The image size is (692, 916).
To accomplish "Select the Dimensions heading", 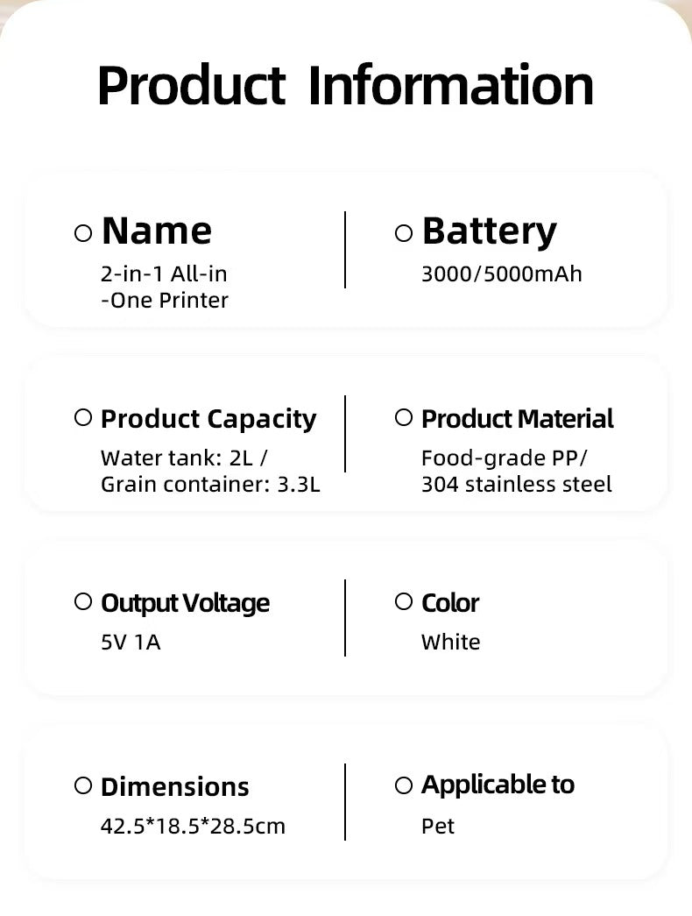I will point(175,787).
